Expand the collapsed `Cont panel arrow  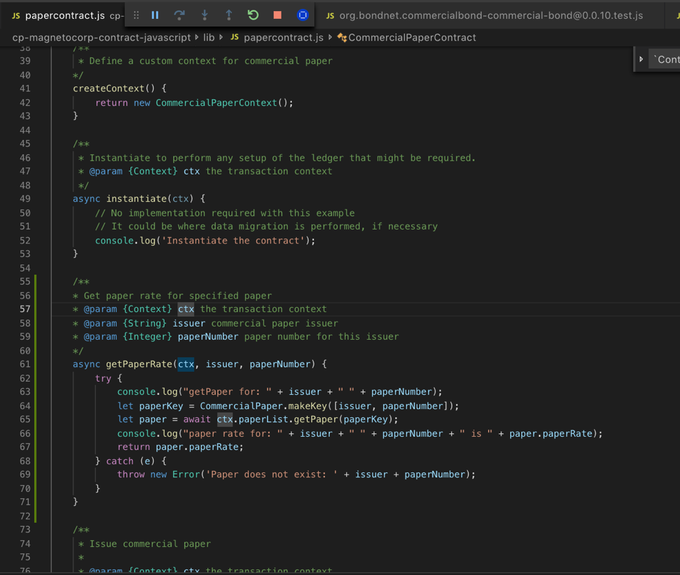[641, 59]
